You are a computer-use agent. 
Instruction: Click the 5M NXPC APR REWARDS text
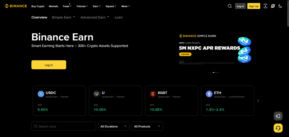(x=210, y=48)
